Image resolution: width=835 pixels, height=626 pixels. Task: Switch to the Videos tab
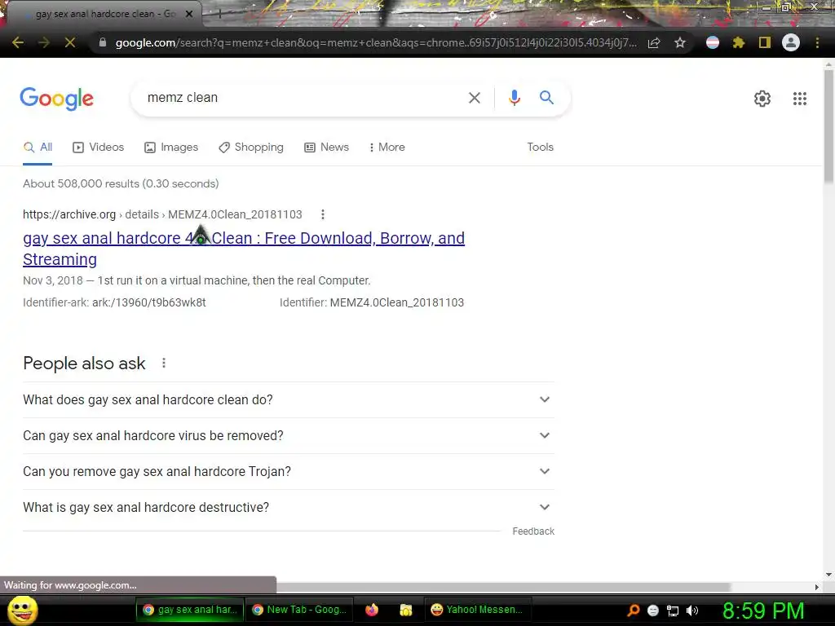(99, 147)
